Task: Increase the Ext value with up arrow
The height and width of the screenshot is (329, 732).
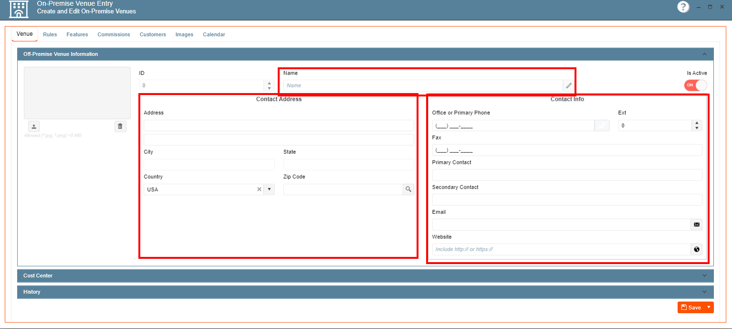Action: (x=697, y=123)
